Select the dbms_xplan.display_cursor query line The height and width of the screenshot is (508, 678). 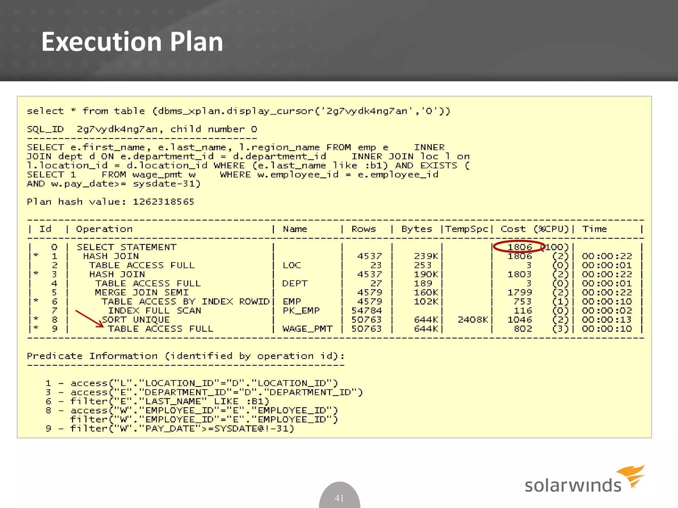(238, 111)
